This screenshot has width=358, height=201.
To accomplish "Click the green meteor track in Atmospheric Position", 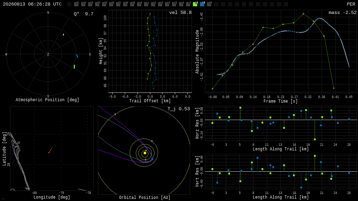I will point(74,67).
